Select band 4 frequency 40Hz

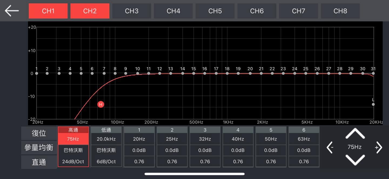(x=238, y=139)
